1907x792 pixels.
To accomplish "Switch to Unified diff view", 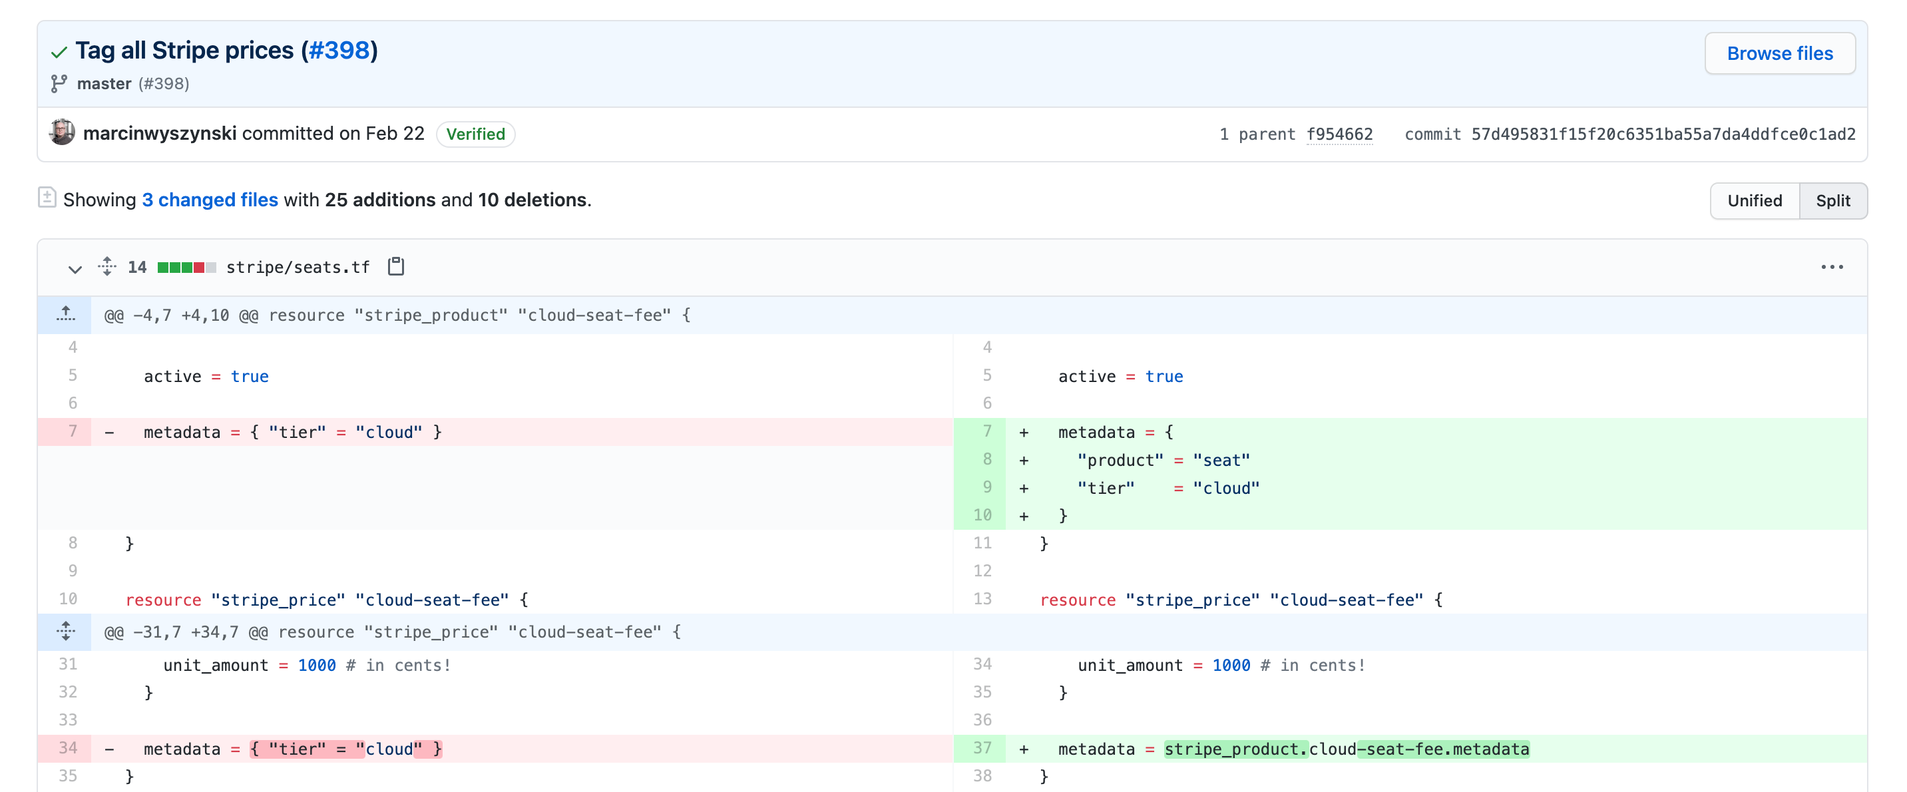I will pos(1754,200).
